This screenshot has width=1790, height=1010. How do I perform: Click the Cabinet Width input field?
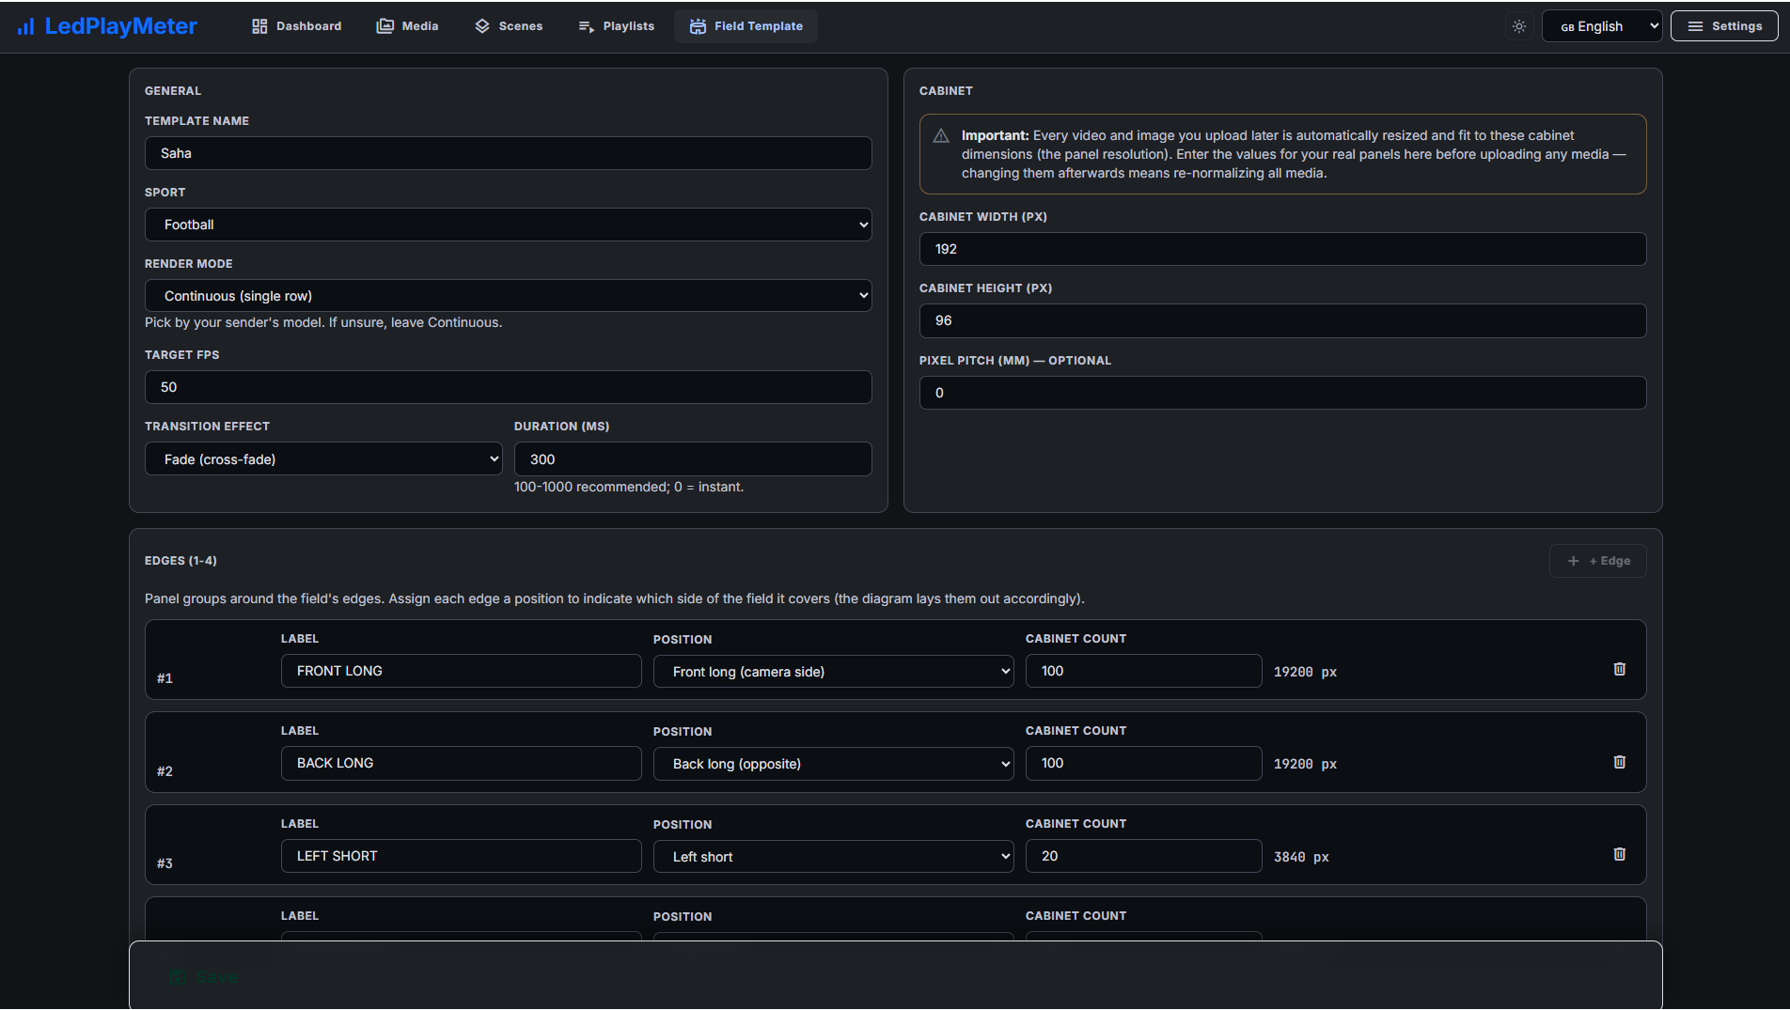tap(1283, 249)
